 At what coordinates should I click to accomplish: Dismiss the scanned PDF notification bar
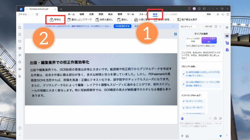point(173,26)
